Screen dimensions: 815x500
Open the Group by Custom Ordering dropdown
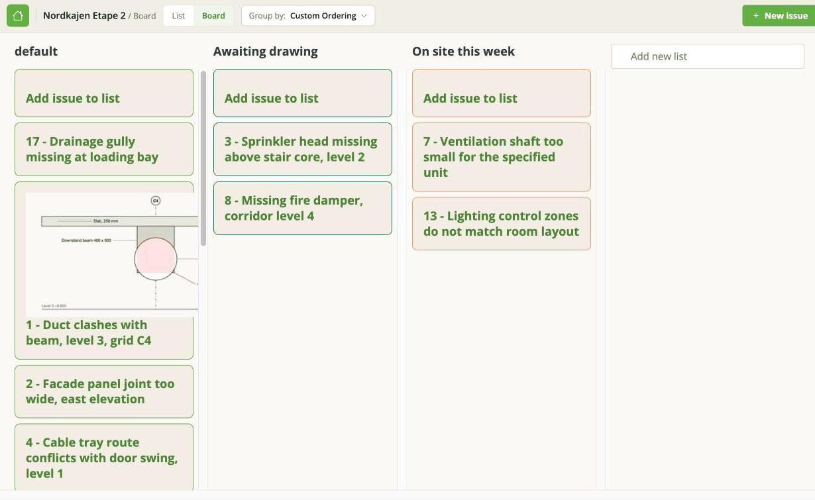[x=308, y=16]
